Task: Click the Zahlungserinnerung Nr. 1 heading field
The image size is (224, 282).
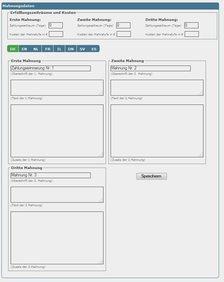Action: pyautogui.click(x=51, y=68)
